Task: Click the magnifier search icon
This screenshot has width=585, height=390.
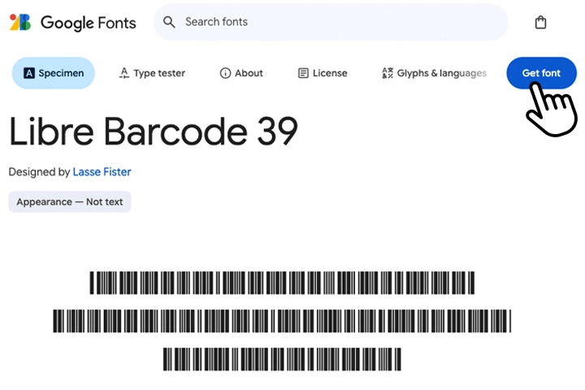Action: 169,22
